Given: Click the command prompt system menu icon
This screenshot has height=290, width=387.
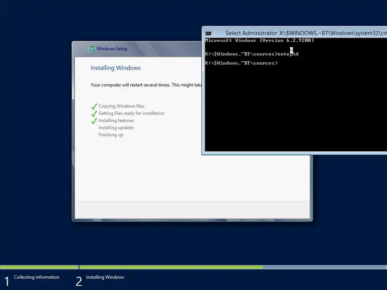Looking at the screenshot, I should coord(208,33).
